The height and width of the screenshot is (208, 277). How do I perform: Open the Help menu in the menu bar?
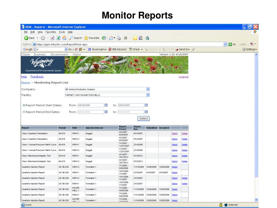tap(70, 32)
